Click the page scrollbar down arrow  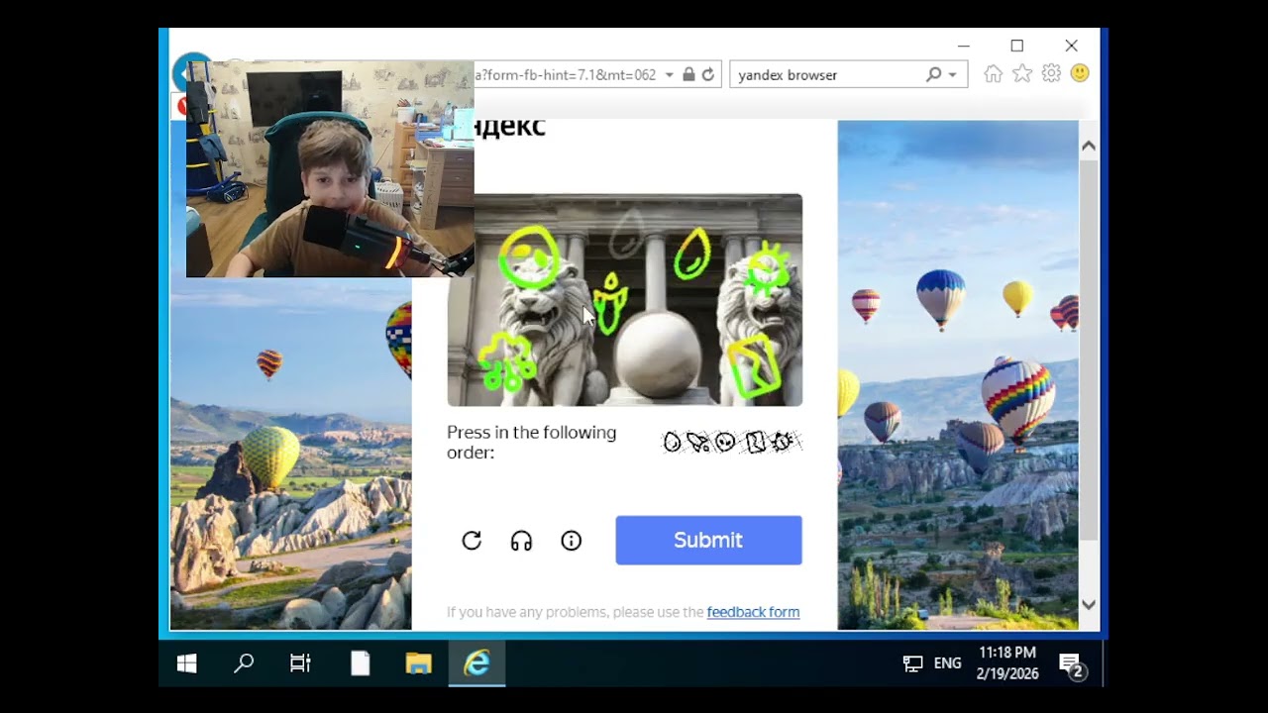coord(1089,604)
